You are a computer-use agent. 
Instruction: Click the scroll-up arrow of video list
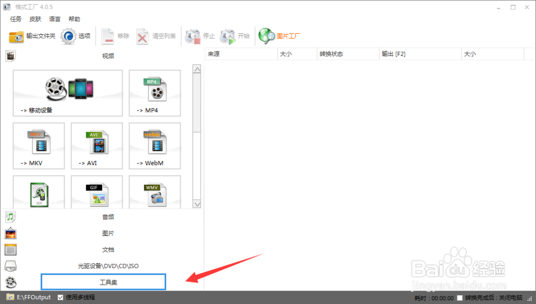(x=197, y=69)
